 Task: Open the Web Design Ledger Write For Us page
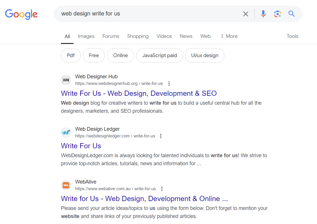[81, 146]
